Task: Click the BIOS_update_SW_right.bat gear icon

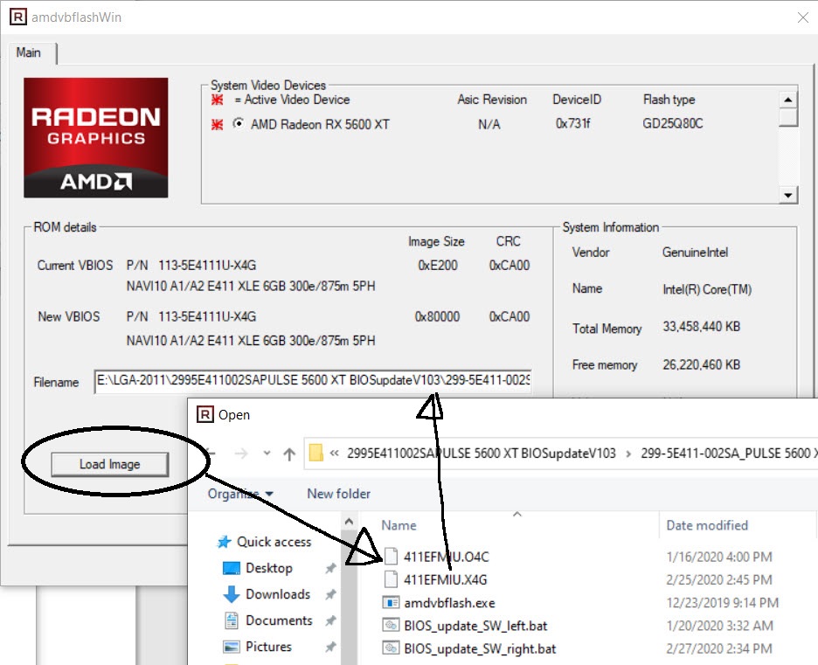Action: tap(391, 648)
